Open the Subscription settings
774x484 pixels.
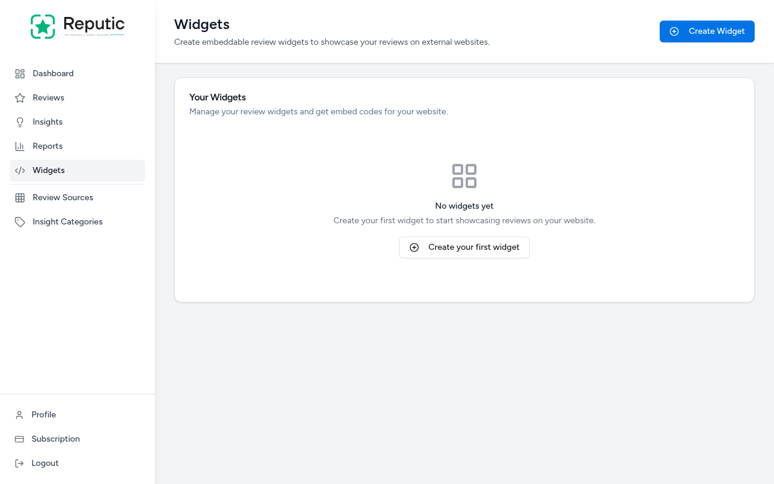(55, 439)
